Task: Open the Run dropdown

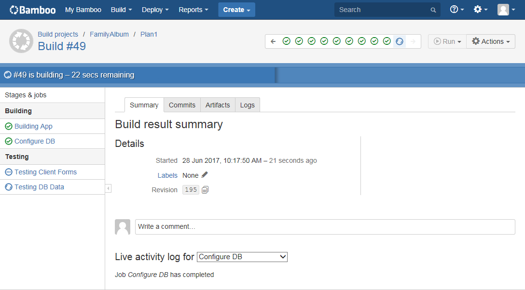Action: [x=447, y=41]
